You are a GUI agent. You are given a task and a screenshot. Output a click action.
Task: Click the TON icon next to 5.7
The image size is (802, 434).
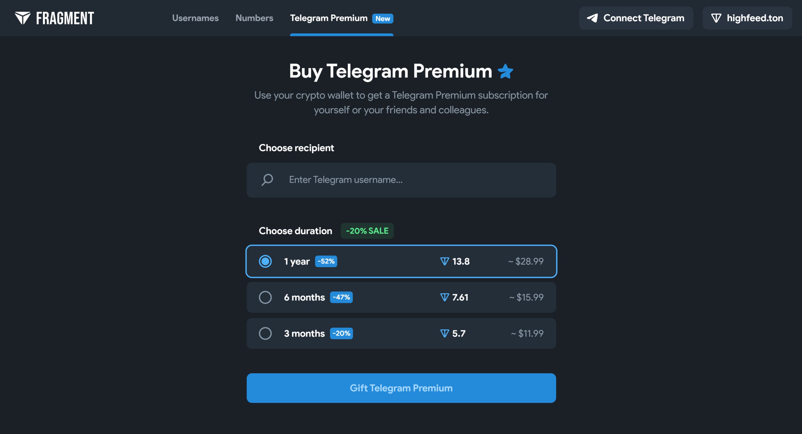[x=445, y=334]
